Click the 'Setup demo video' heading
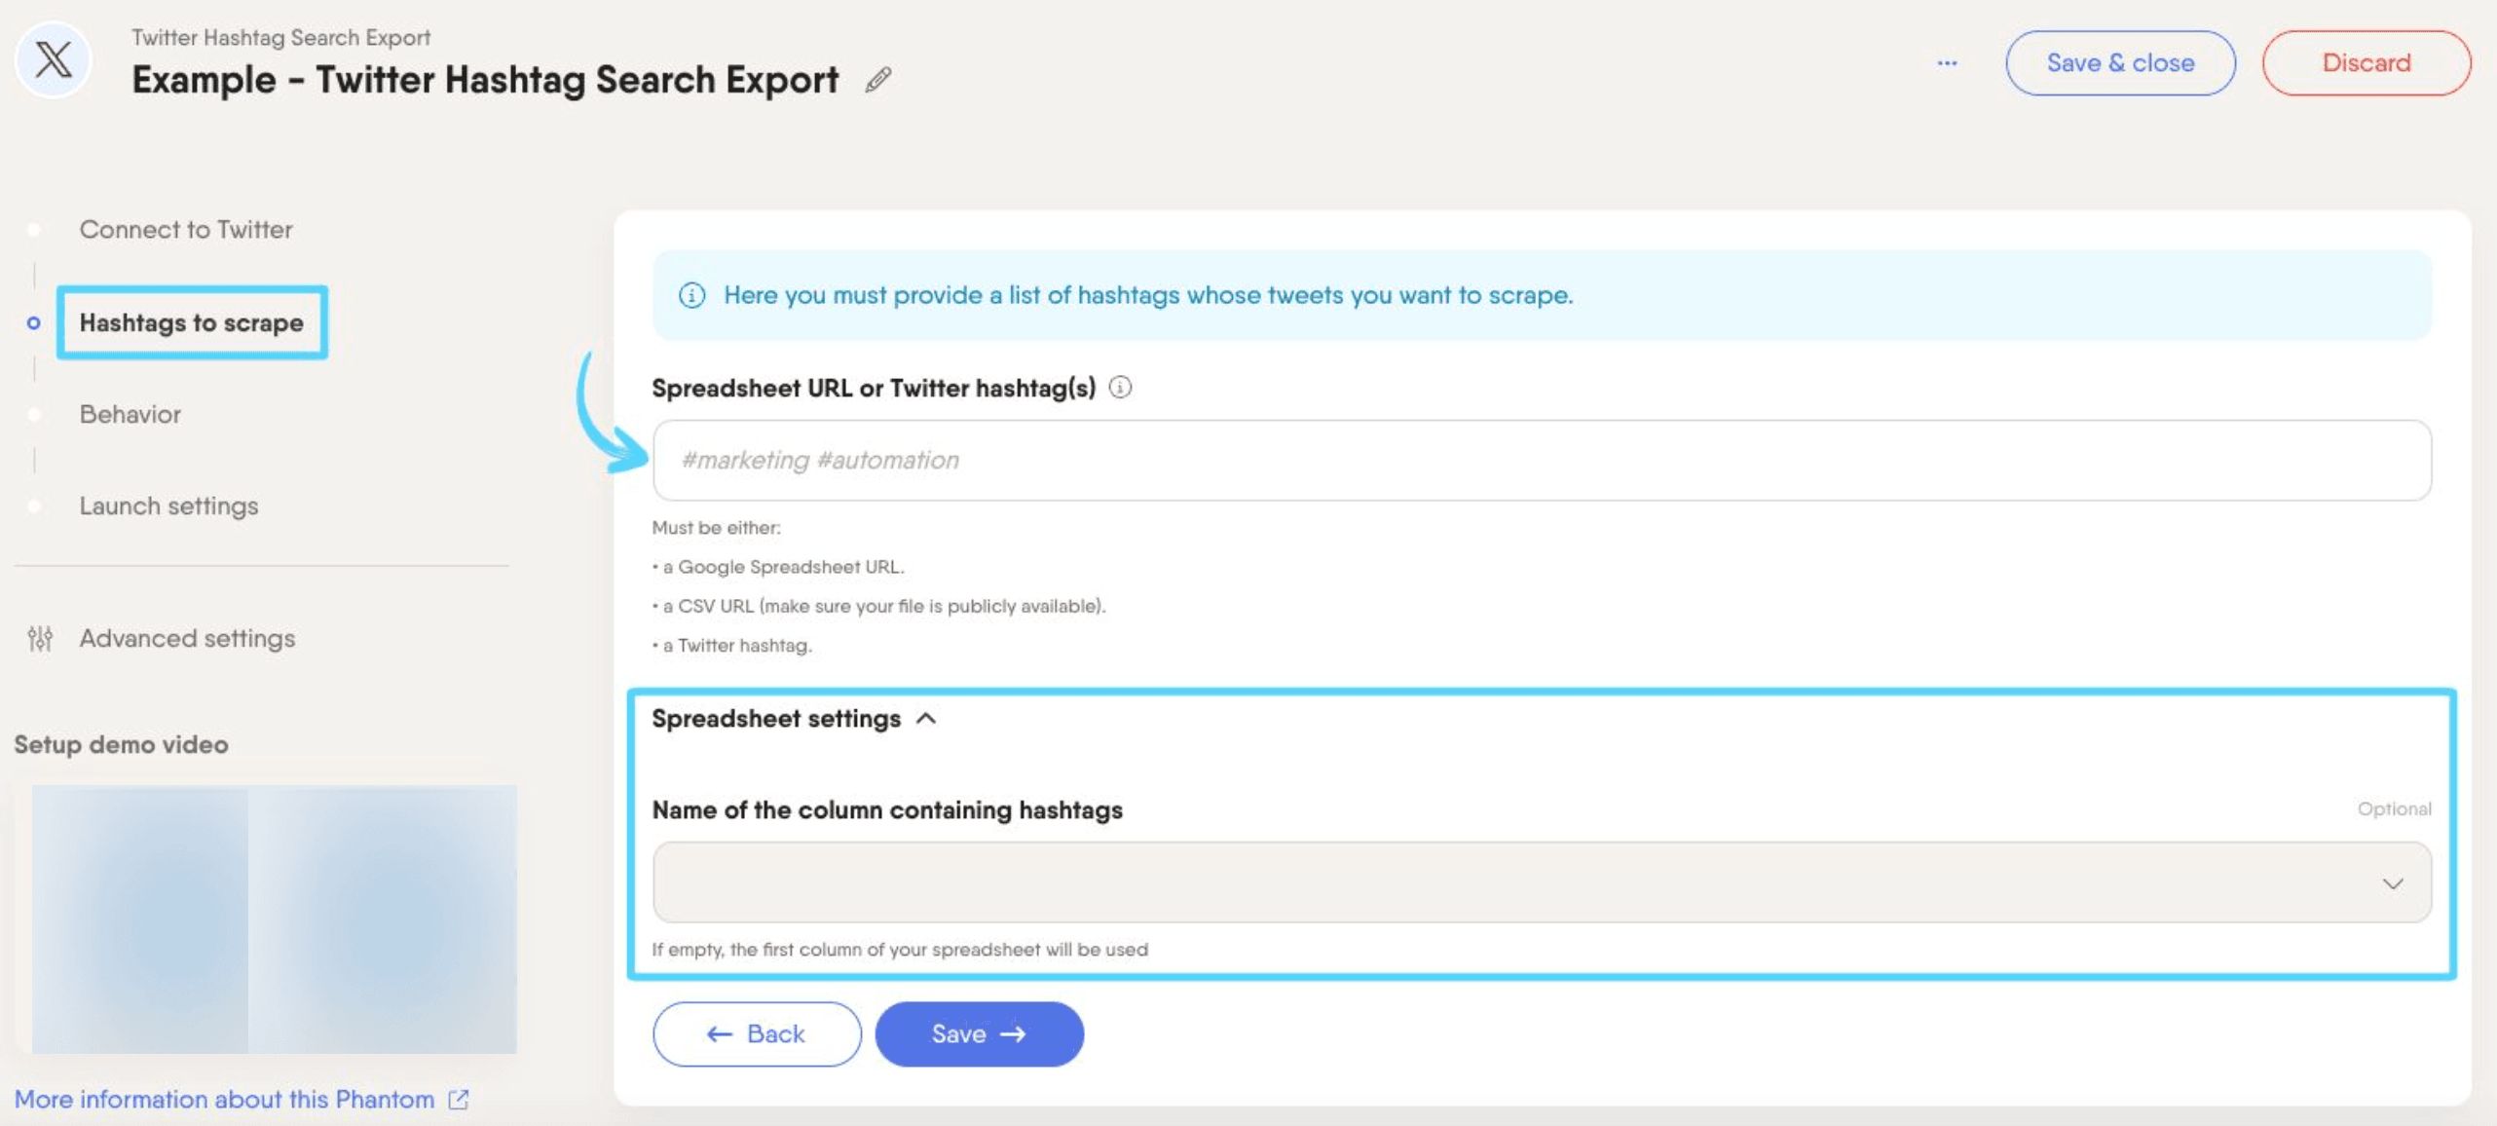This screenshot has width=2497, height=1126. coord(122,745)
